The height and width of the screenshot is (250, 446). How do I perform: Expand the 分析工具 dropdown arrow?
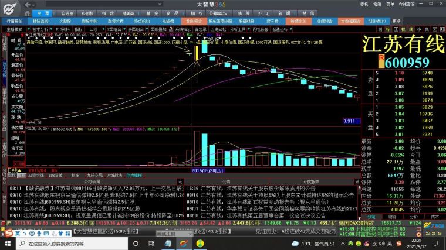(249, 29)
